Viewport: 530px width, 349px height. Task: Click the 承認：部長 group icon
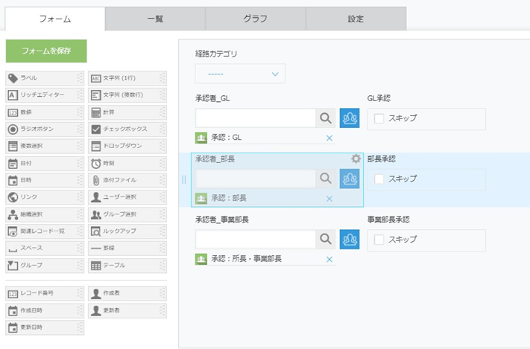click(201, 199)
